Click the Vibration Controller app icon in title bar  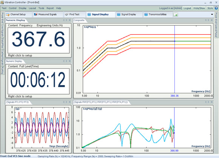[x=2, y=2]
